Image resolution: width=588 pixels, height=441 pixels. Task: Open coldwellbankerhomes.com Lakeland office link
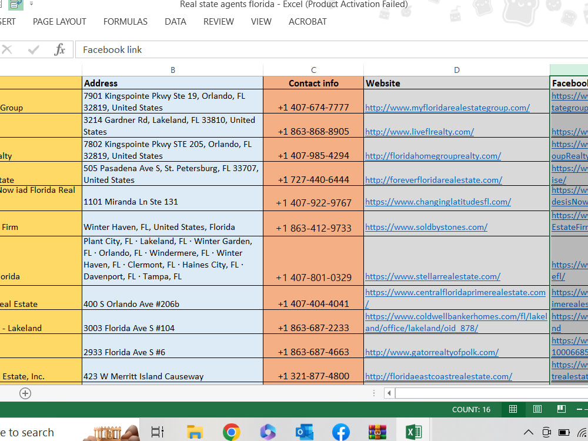pos(456,322)
